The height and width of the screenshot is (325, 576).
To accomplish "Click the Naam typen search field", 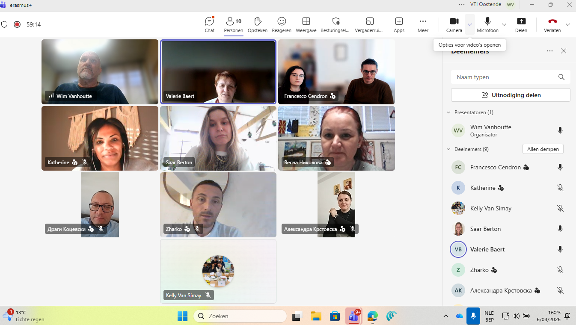I will (511, 77).
